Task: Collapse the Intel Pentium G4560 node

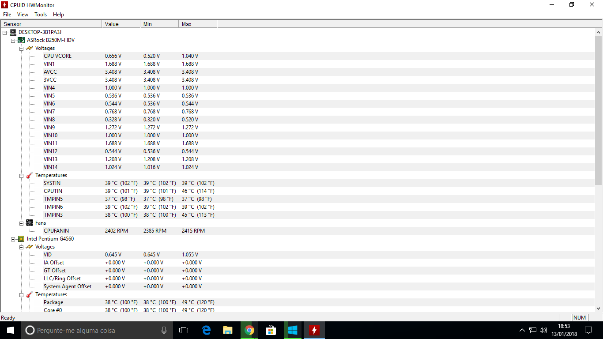Action: tap(13, 239)
